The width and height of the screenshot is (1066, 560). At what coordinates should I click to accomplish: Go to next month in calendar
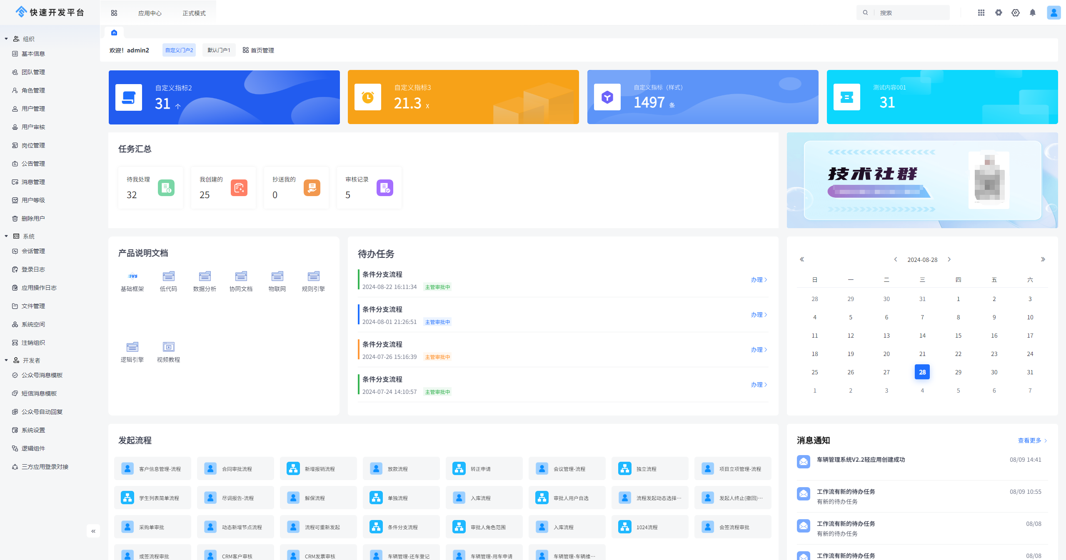[949, 259]
